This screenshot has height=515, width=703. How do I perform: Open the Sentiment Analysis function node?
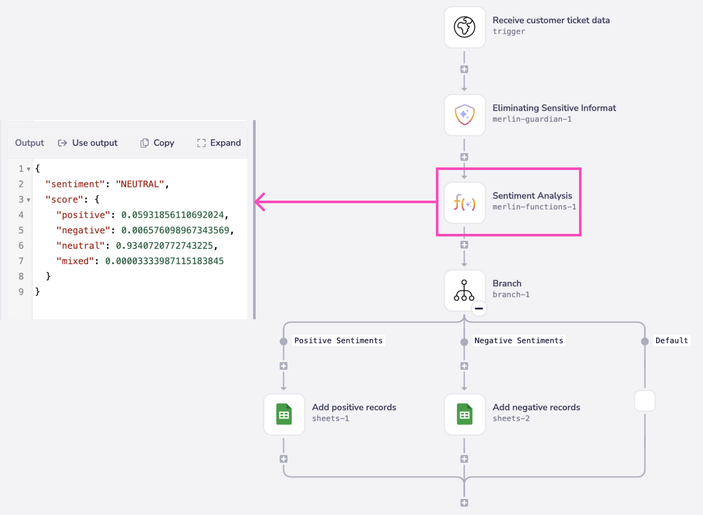pos(464,203)
